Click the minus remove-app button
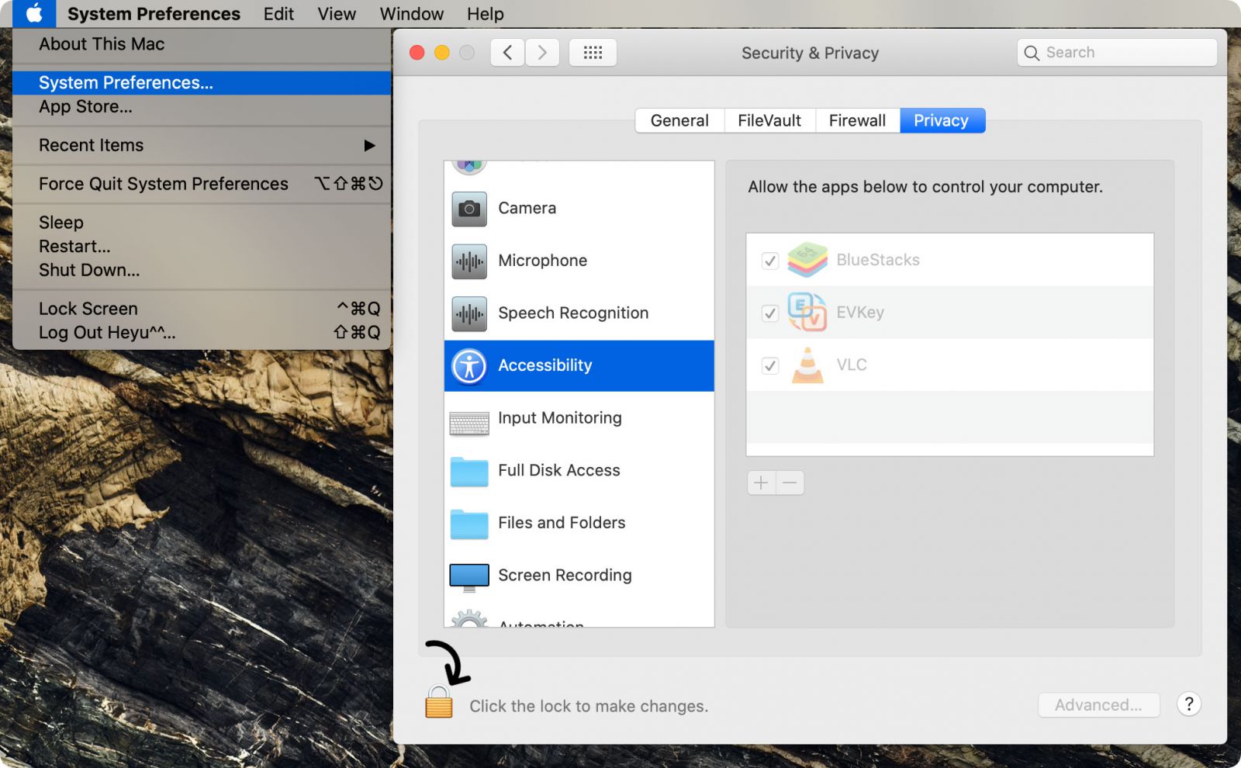 coord(790,483)
